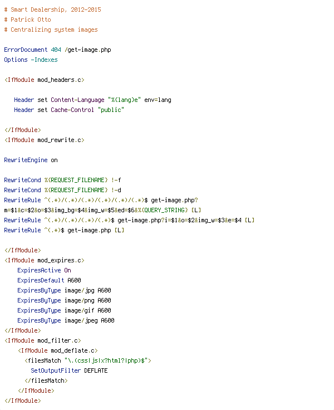Click the 'on' value after RewriteEngine
The width and height of the screenshot is (334, 410).
[x=54, y=160]
